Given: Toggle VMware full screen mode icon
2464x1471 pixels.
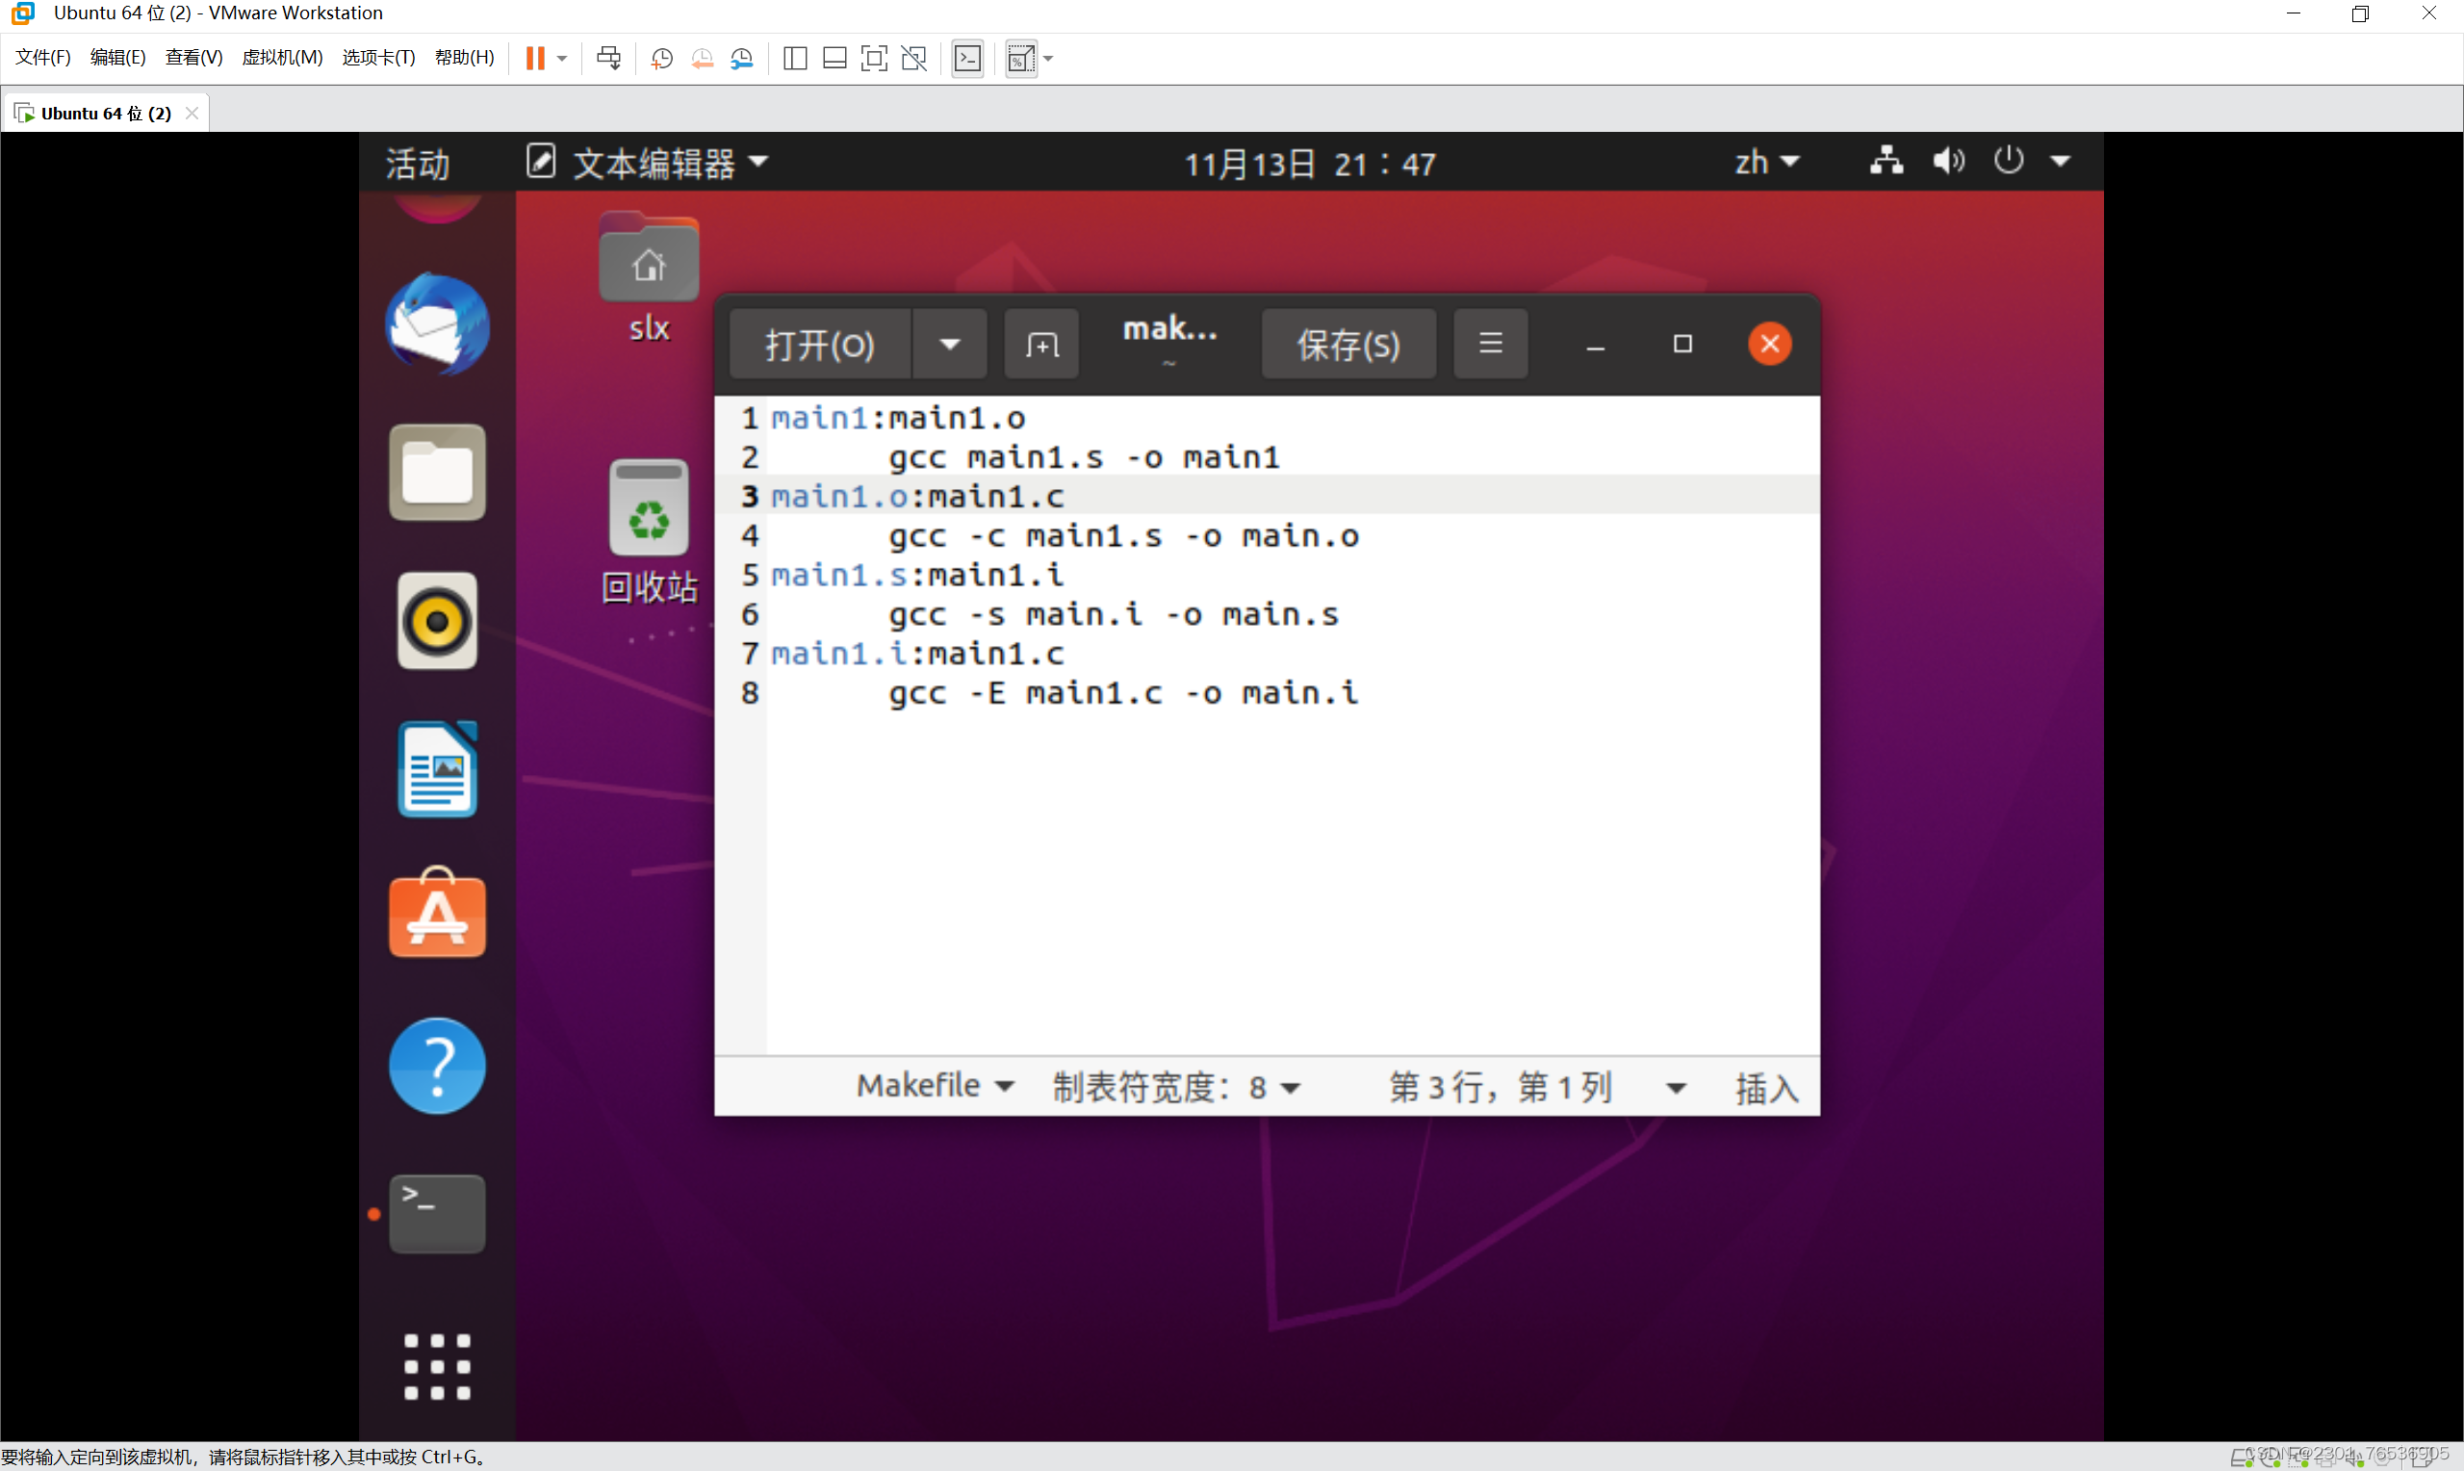Looking at the screenshot, I should click(x=874, y=59).
